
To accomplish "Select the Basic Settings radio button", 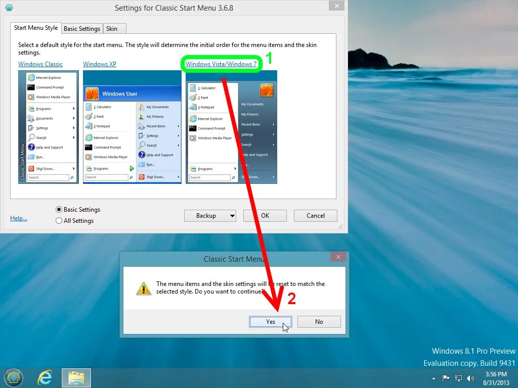I will [59, 210].
